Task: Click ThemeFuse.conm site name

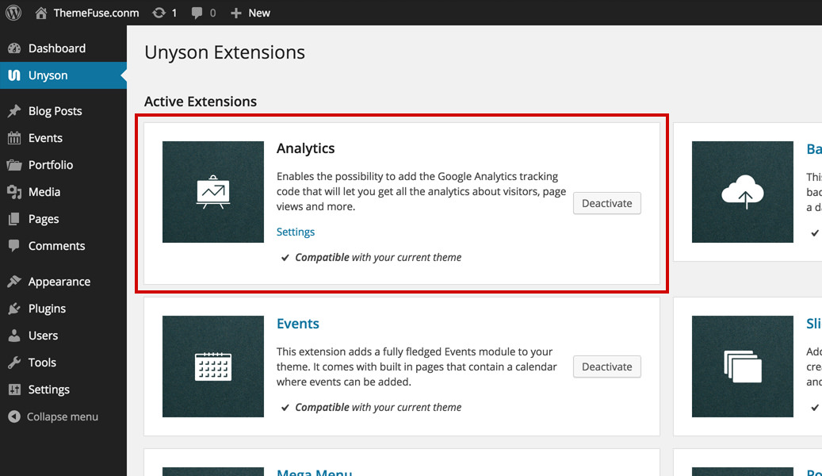Action: tap(97, 13)
